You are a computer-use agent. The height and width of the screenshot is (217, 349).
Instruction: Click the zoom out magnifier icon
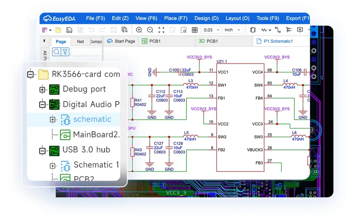[x=150, y=30]
